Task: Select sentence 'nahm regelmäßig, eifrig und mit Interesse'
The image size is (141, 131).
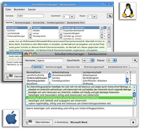Action: point(79,104)
